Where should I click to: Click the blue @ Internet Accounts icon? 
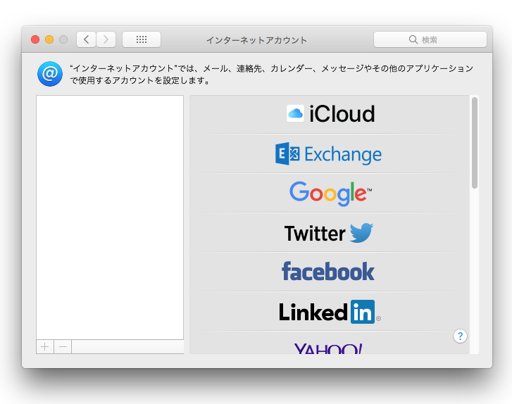(50, 74)
